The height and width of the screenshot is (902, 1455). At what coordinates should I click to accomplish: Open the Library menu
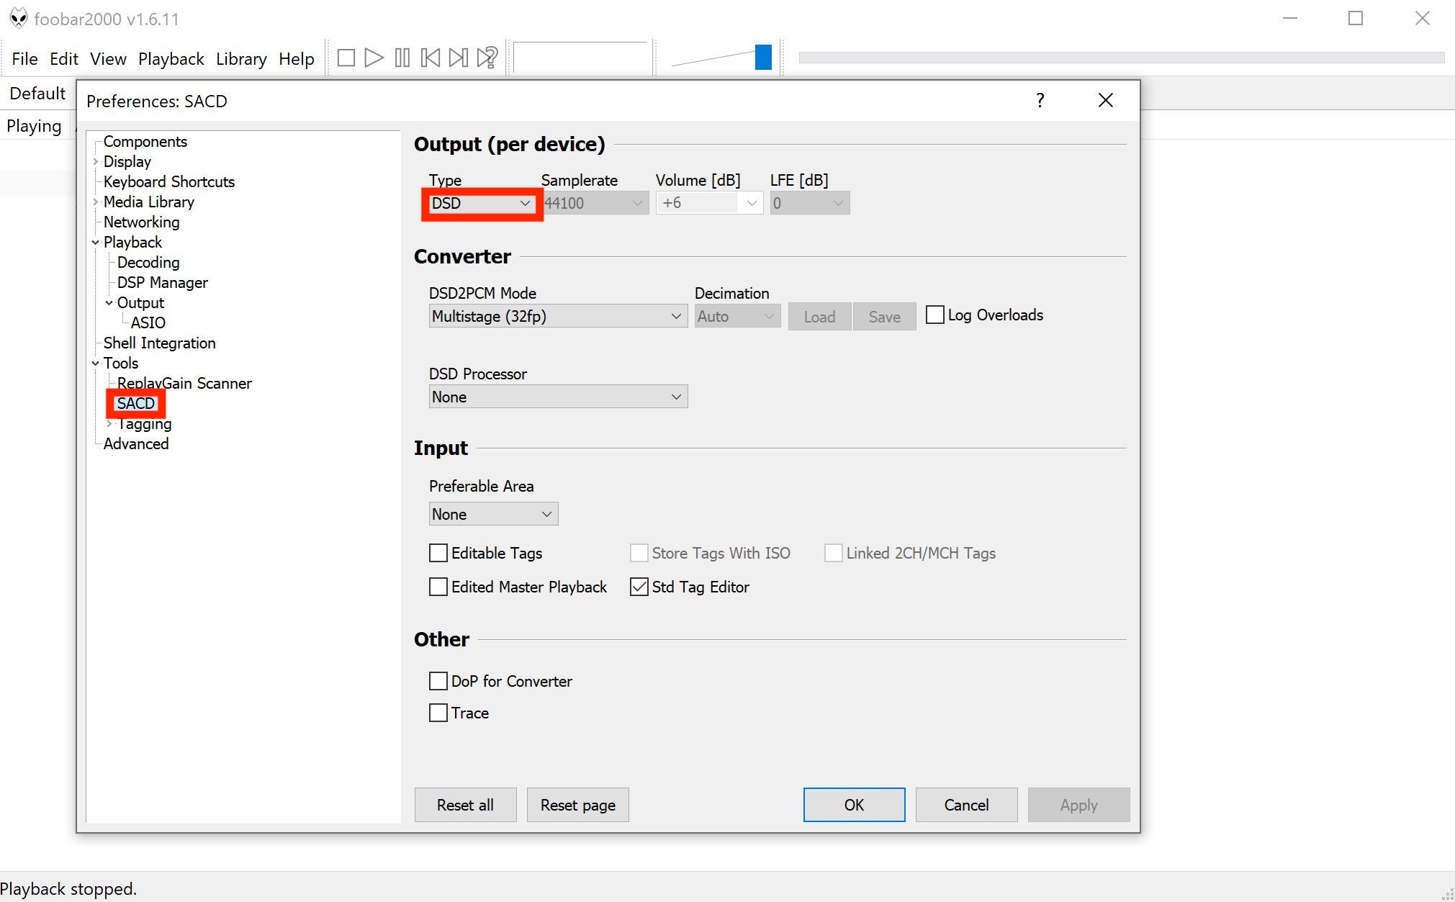click(241, 58)
